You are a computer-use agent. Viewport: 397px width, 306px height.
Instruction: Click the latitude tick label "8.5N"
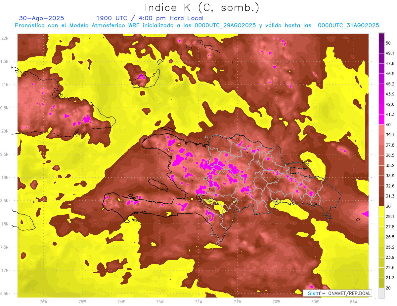(x=5, y=201)
